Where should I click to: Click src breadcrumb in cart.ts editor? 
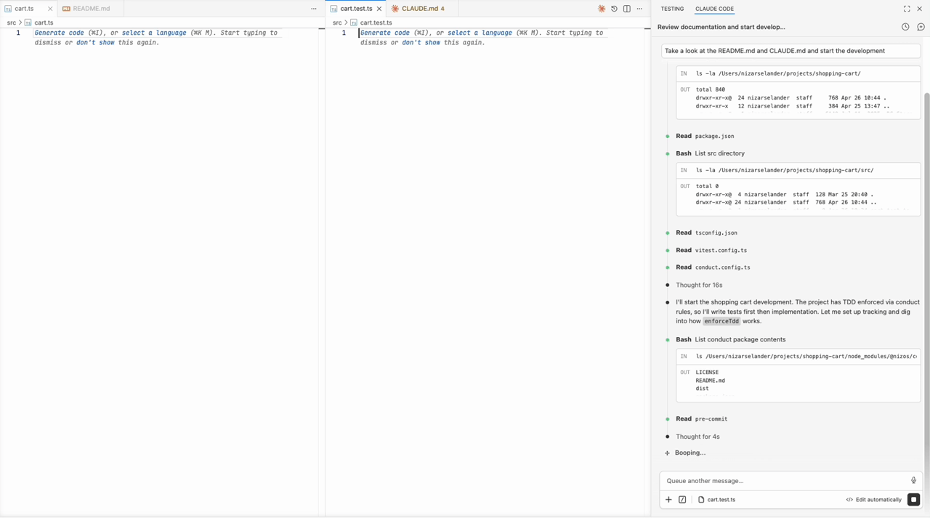point(11,23)
